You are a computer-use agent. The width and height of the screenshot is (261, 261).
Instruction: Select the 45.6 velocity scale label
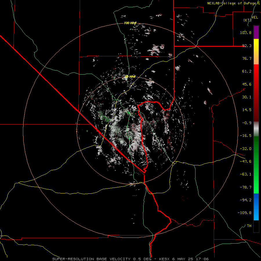pyautogui.click(x=247, y=84)
